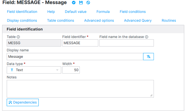Click the Notes text area resize handle
The image size is (185, 111).
151,95
